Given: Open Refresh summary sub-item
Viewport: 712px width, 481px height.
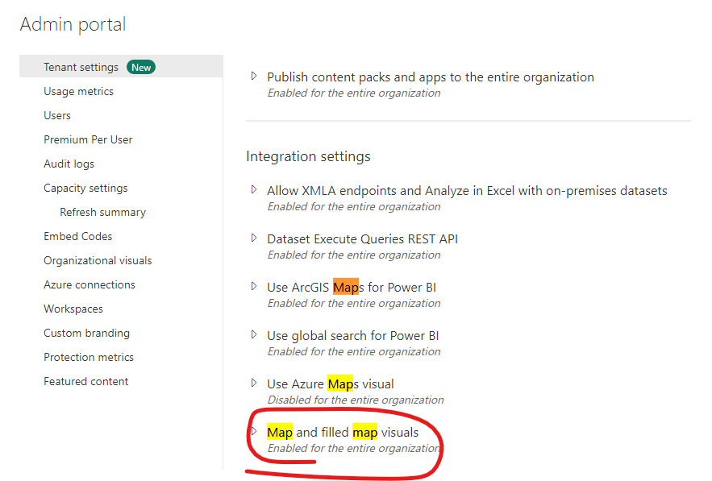Looking at the screenshot, I should click(x=103, y=212).
